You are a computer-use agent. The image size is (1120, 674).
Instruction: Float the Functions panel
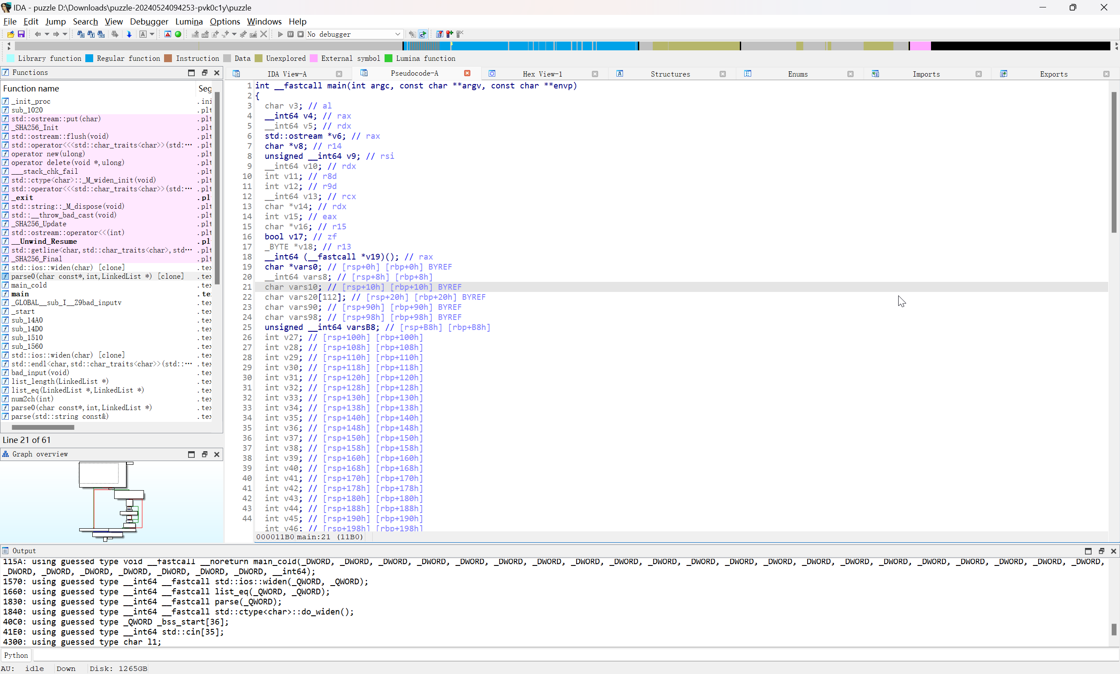point(204,73)
